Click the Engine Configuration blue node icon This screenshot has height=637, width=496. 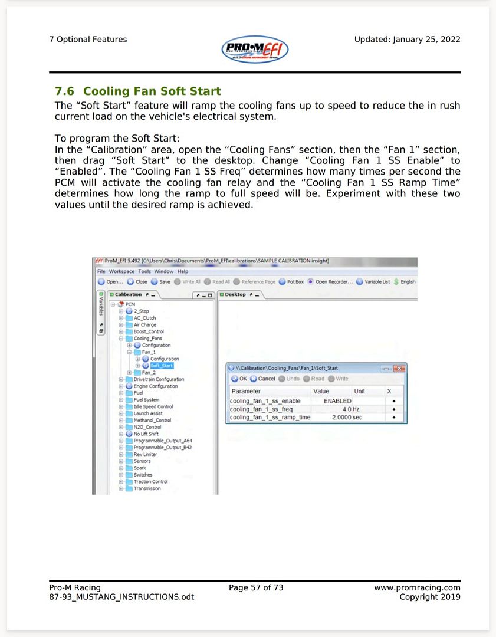[129, 386]
